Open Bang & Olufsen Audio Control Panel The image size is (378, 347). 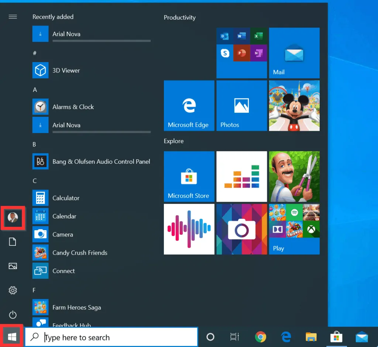pyautogui.click(x=101, y=161)
